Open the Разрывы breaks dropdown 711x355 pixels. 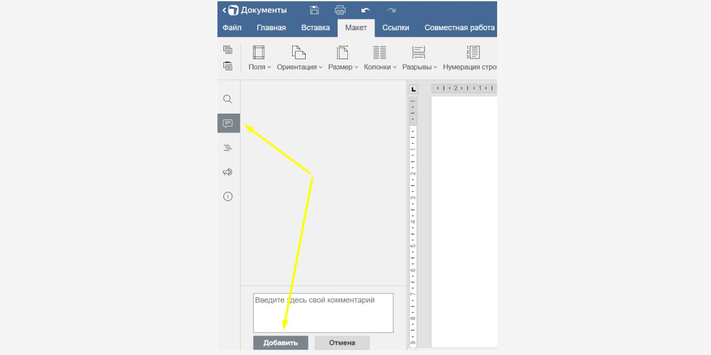pyautogui.click(x=419, y=59)
